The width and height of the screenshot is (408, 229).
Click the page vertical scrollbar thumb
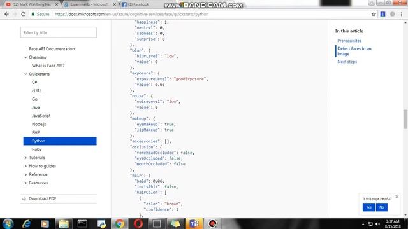(x=405, y=119)
